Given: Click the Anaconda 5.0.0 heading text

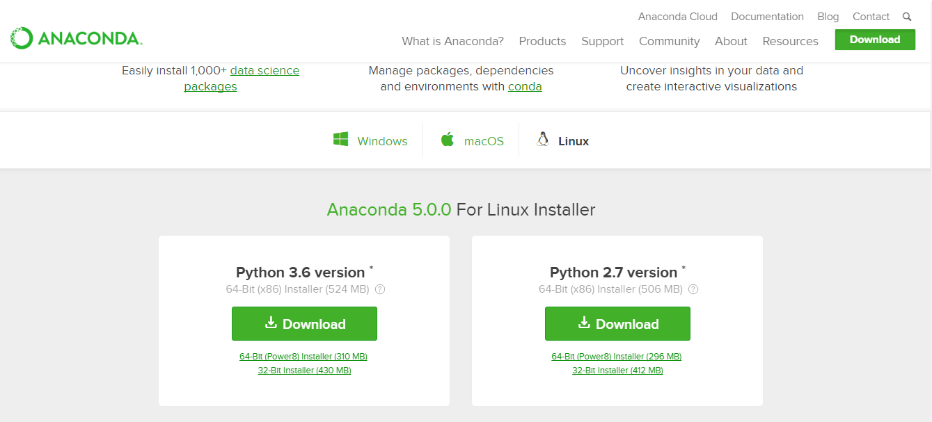Looking at the screenshot, I should click(389, 210).
